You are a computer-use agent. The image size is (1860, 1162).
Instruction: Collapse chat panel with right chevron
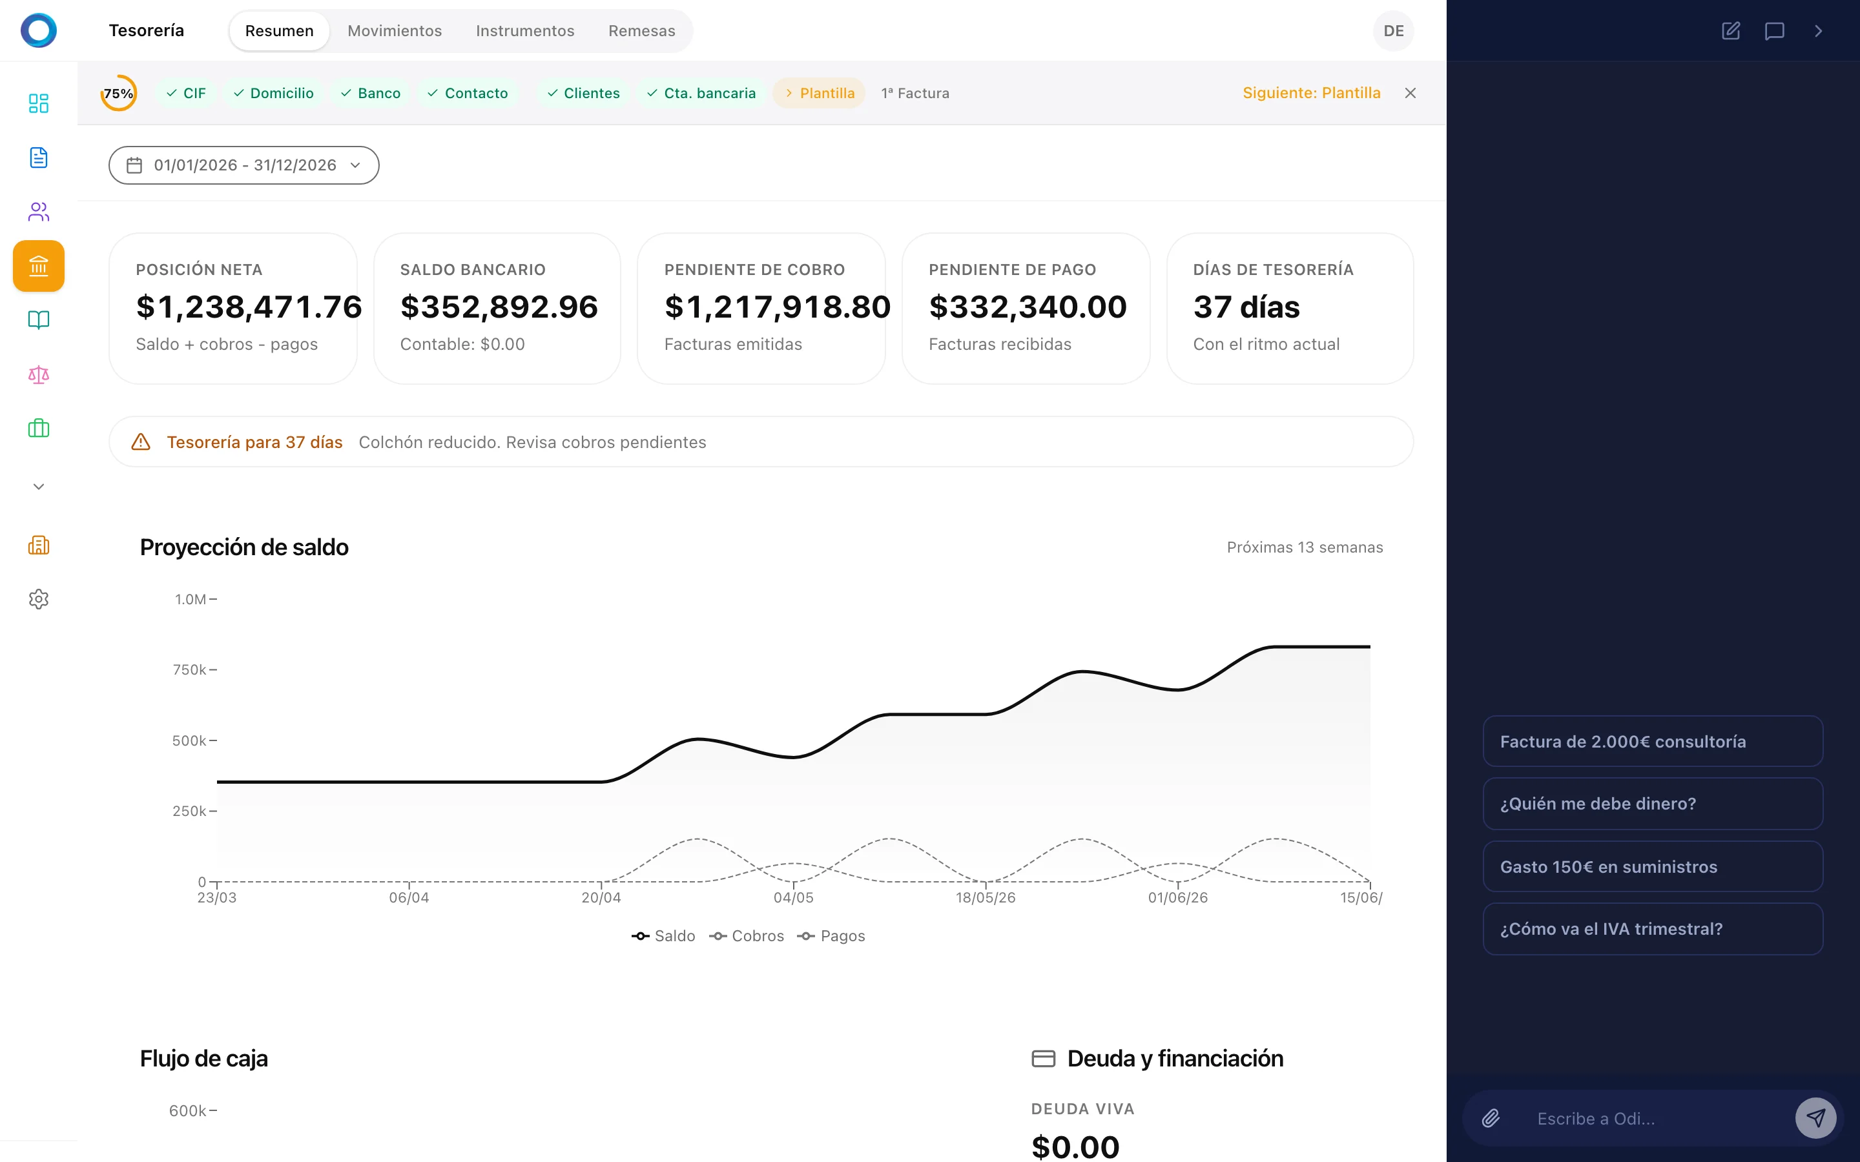pos(1818,31)
